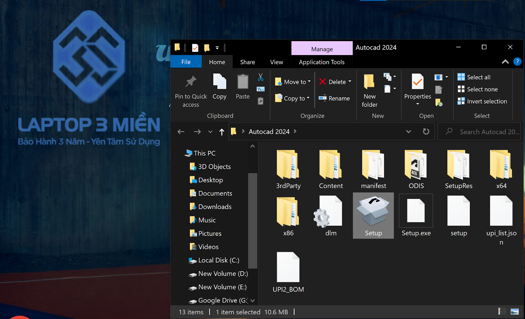The width and height of the screenshot is (525, 319).
Task: Click the New folder icon in quick access toolbar
Action: [207, 48]
